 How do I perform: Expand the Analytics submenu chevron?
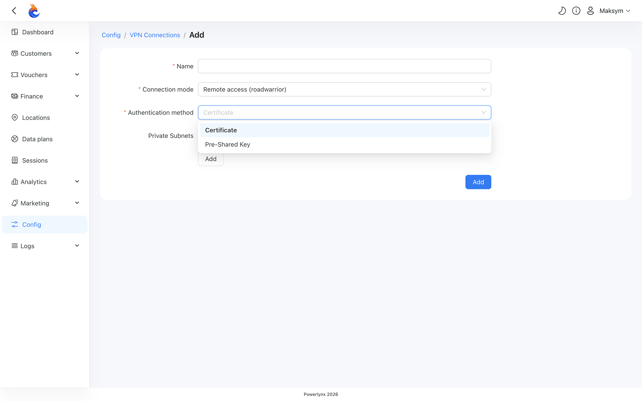(x=77, y=182)
